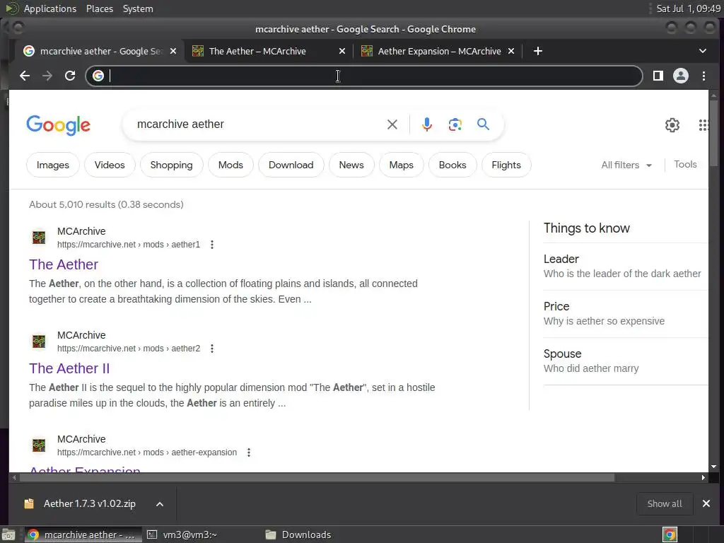Go back using the browser back arrow
Image resolution: width=724 pixels, height=543 pixels.
(25, 76)
